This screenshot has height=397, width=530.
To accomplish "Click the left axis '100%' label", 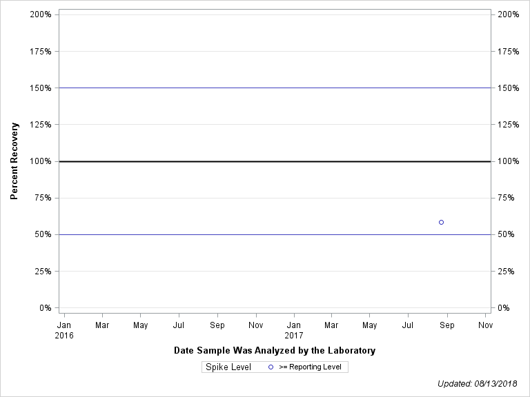I will [x=41, y=161].
